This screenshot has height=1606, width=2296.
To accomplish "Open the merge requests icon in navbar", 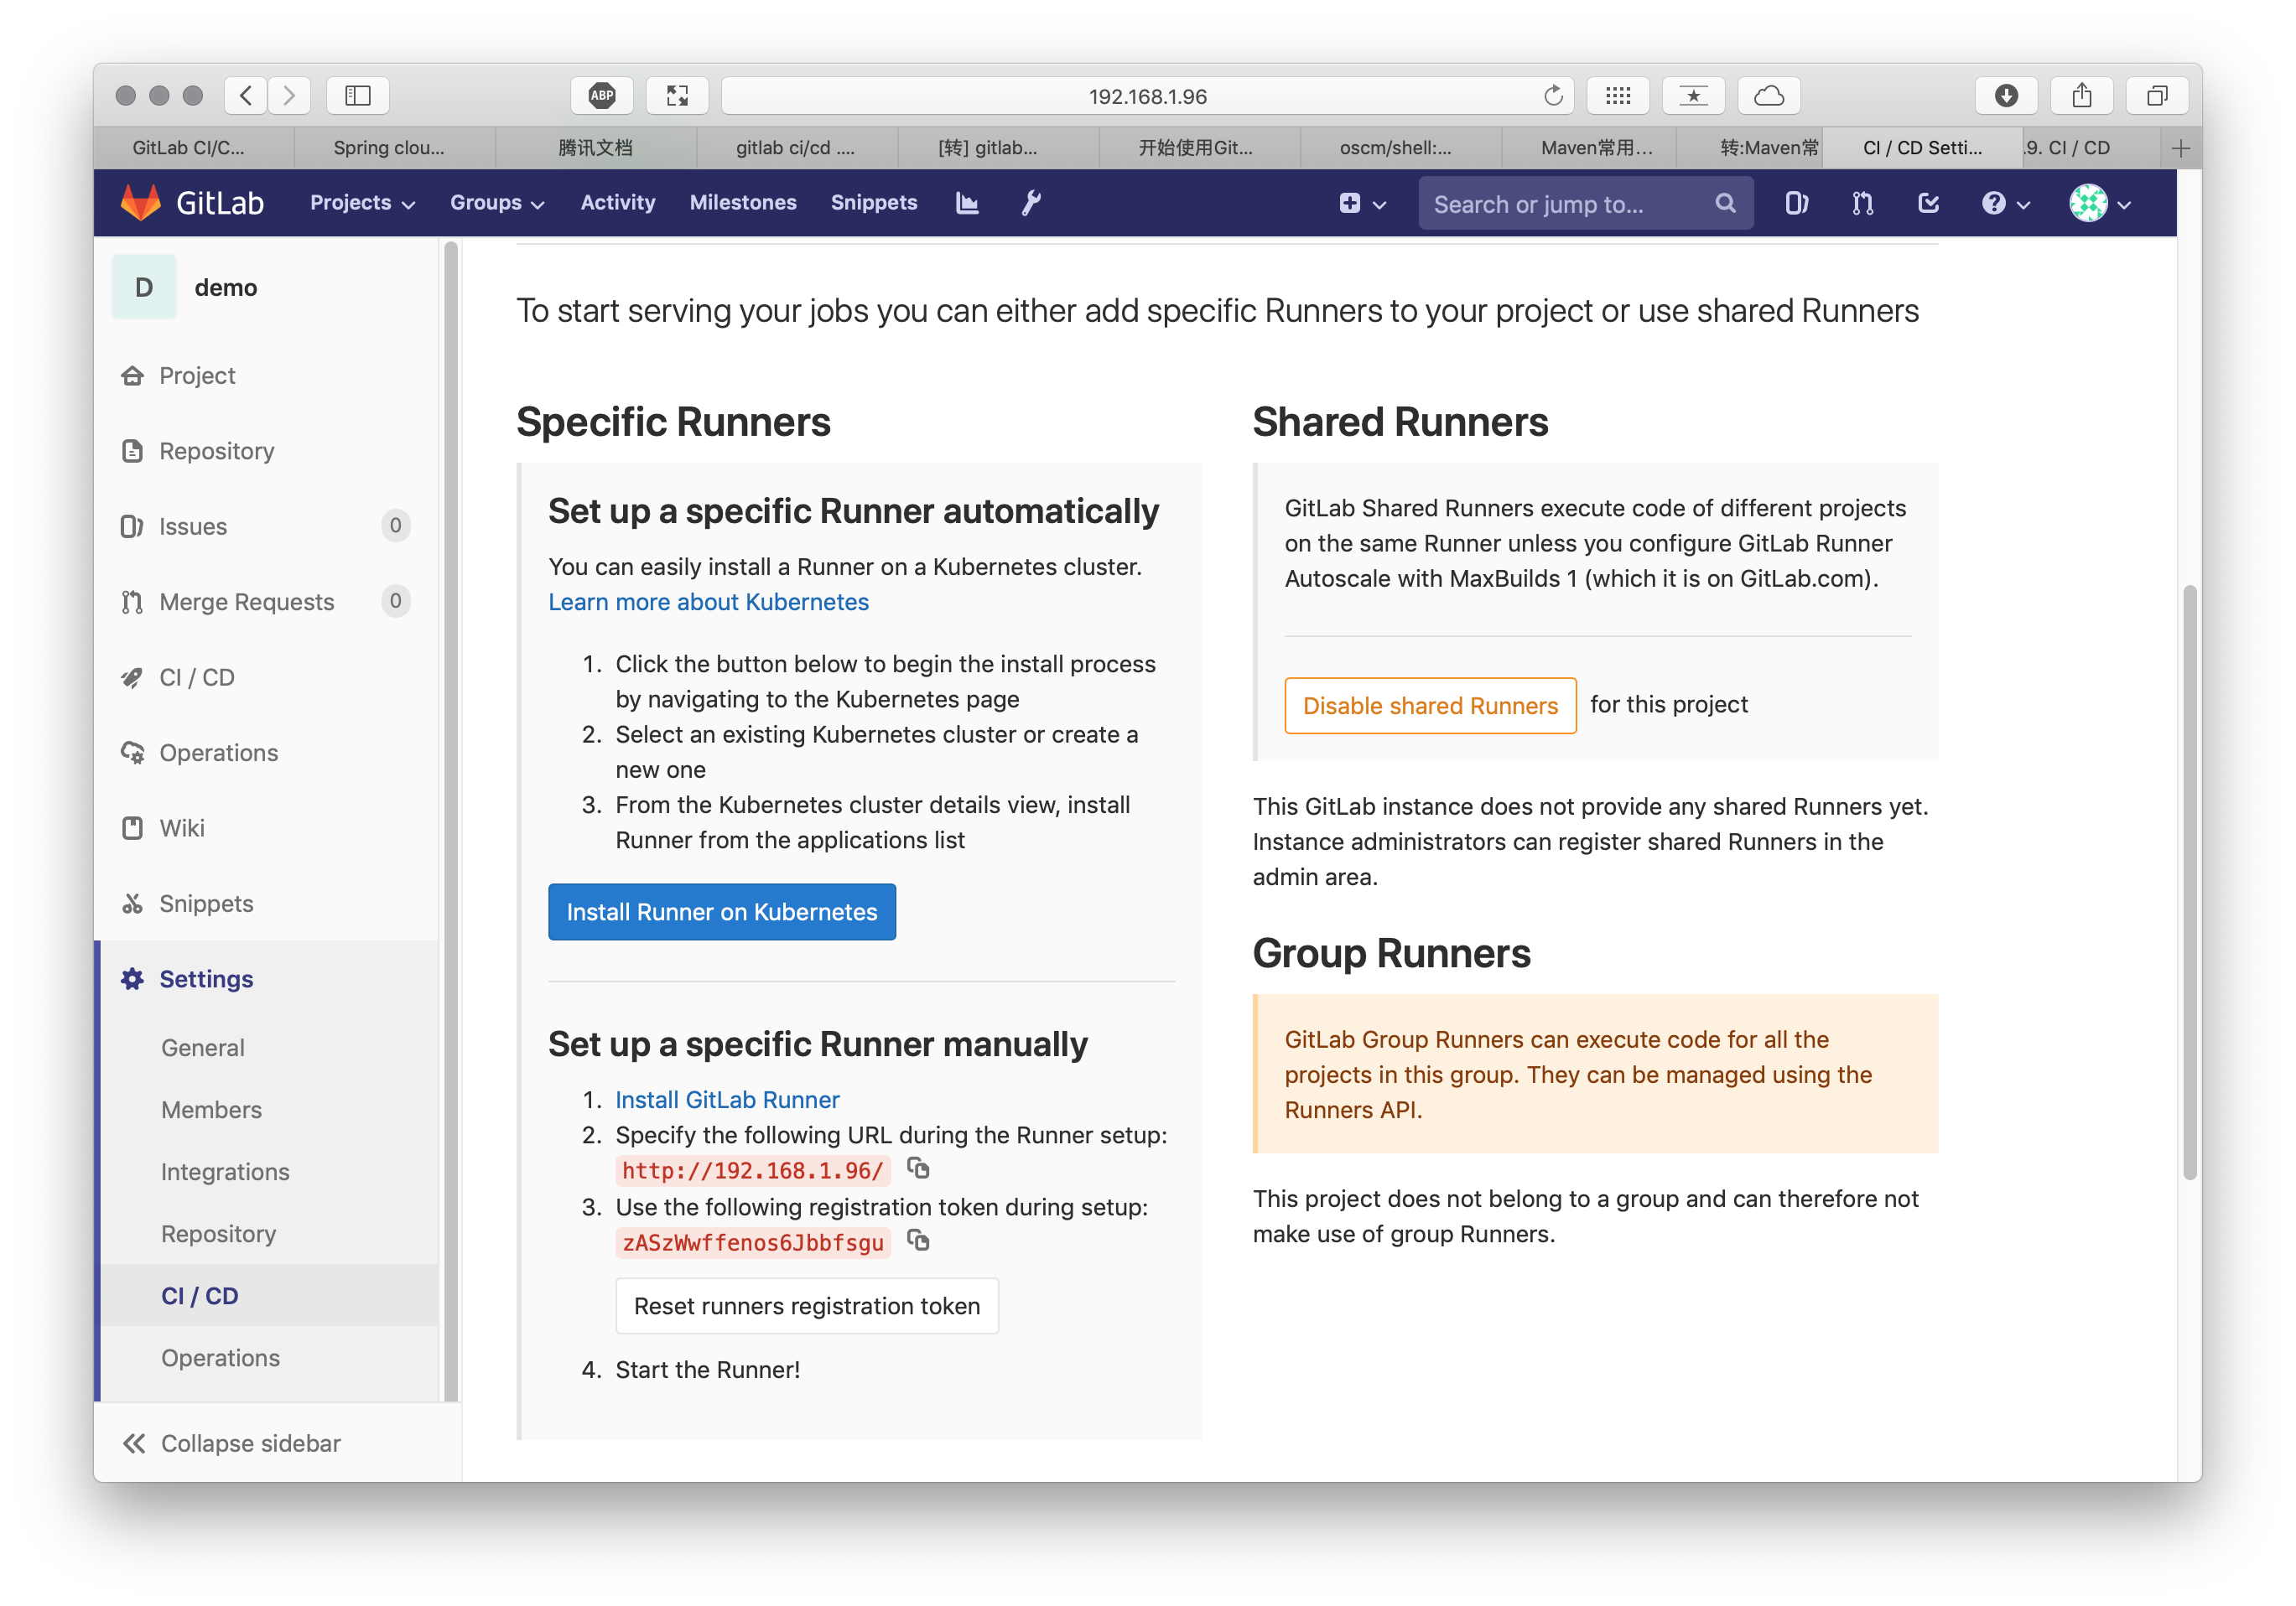I will click(1862, 204).
